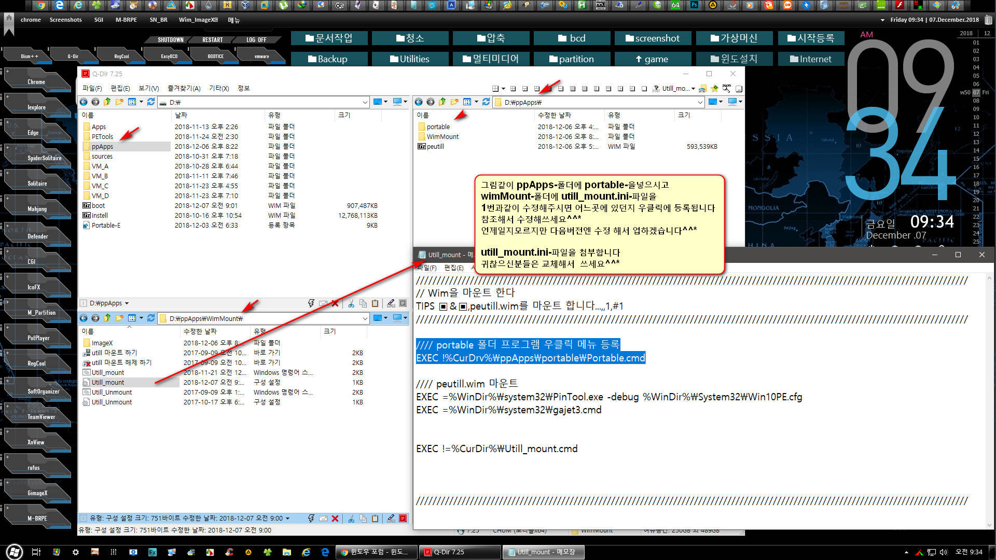Open the 즐겨찾기(A) menu in Q-Dir
Screen dimensions: 996x560
tap(184, 88)
